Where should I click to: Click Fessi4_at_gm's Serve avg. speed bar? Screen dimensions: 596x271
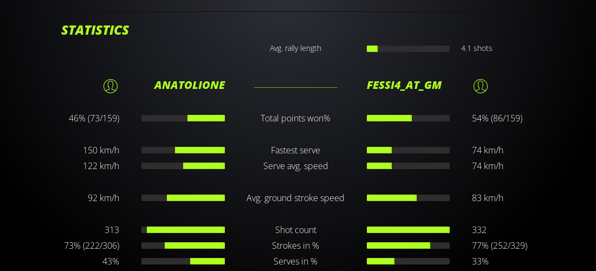point(408,166)
